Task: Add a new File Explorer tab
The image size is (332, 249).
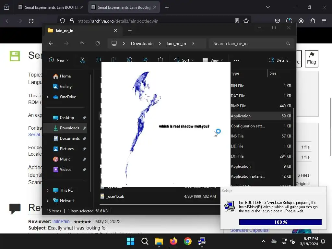Action: (x=130, y=31)
